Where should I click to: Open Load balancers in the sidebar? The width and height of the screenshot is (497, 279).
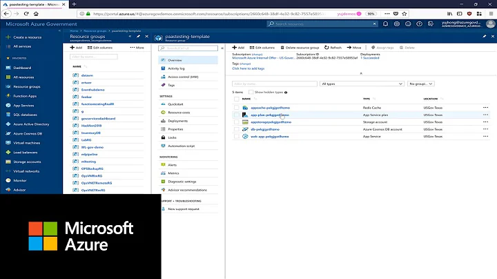tap(26, 152)
